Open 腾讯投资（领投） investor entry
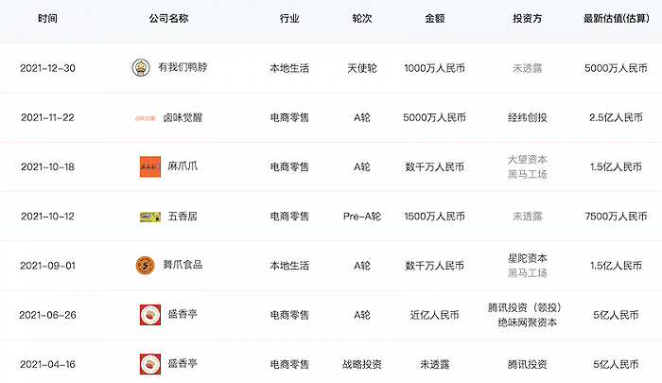 (528, 306)
